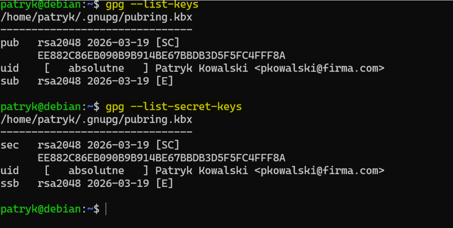Click the "gpg --list-secret-keys" command text

coord(173,107)
